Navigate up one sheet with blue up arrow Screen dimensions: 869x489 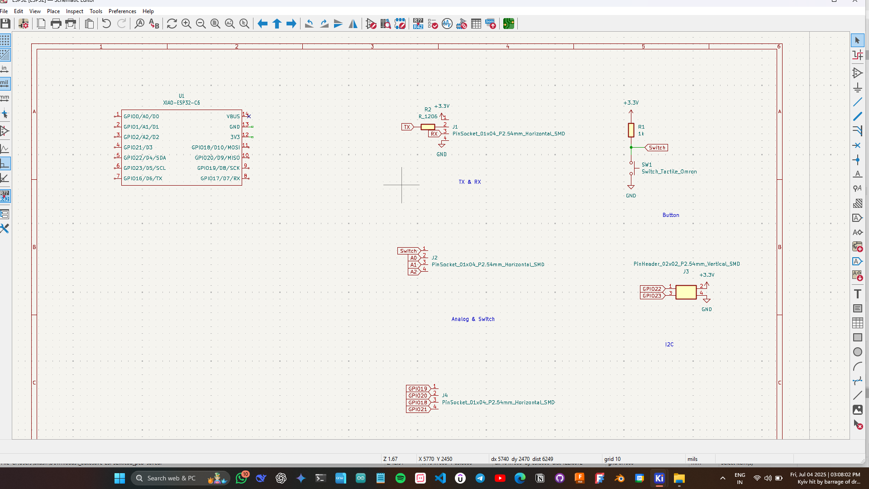[277, 24]
